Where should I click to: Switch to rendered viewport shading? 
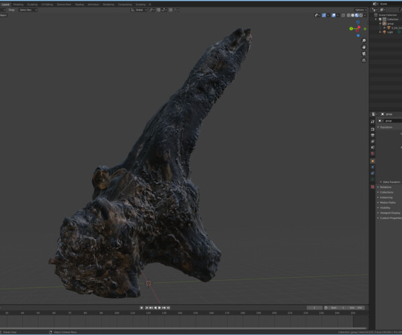pos(361,15)
